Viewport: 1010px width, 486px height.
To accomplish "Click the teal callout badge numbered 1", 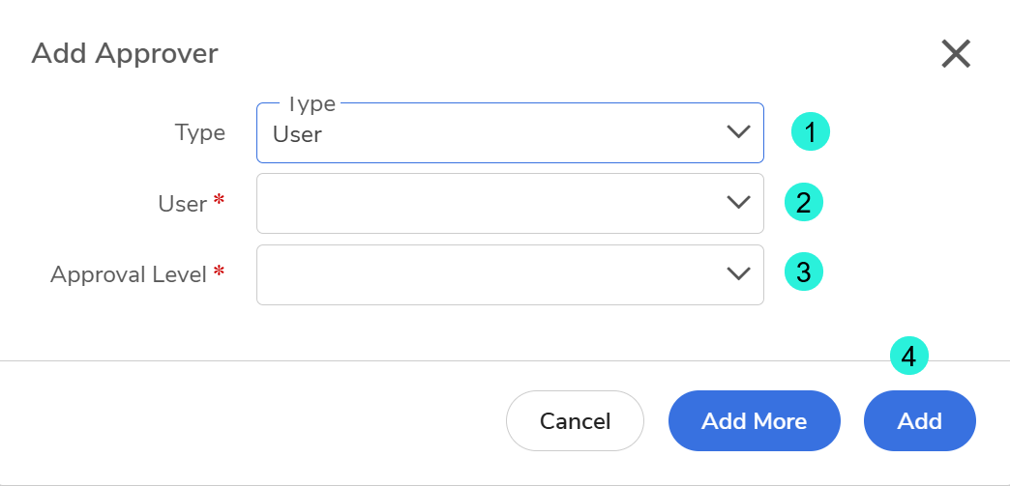I will click(811, 132).
